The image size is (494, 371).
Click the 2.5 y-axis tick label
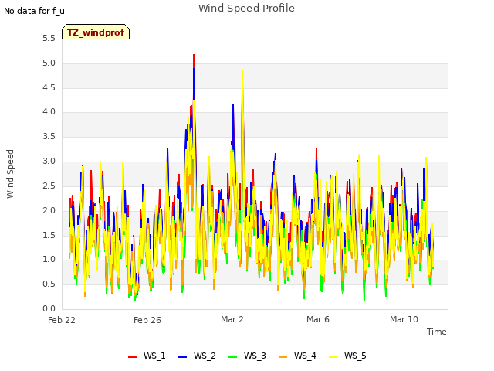[49, 185]
